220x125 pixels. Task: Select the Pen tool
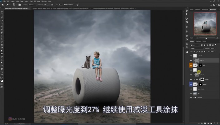point(2,57)
